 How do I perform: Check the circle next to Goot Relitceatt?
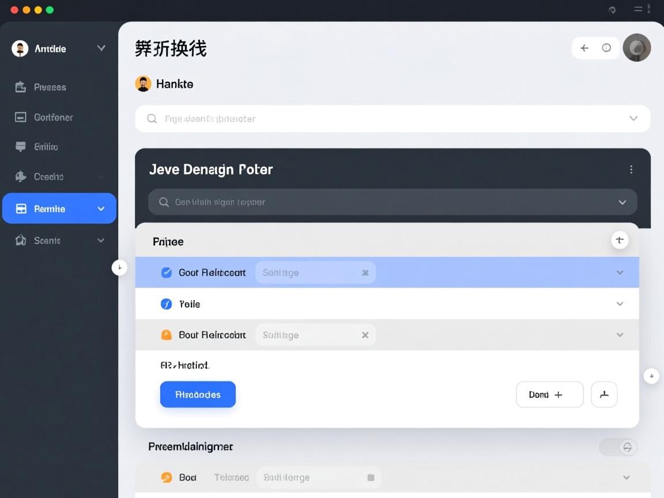(166, 272)
